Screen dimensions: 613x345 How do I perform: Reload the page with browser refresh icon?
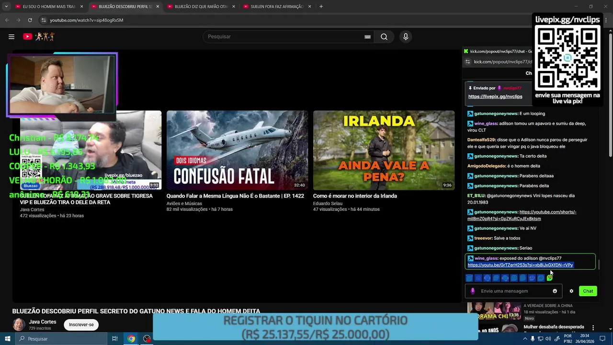point(30,20)
